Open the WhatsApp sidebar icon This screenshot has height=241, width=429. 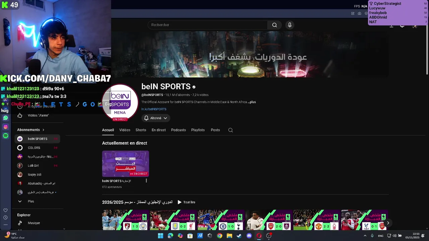tap(5, 118)
